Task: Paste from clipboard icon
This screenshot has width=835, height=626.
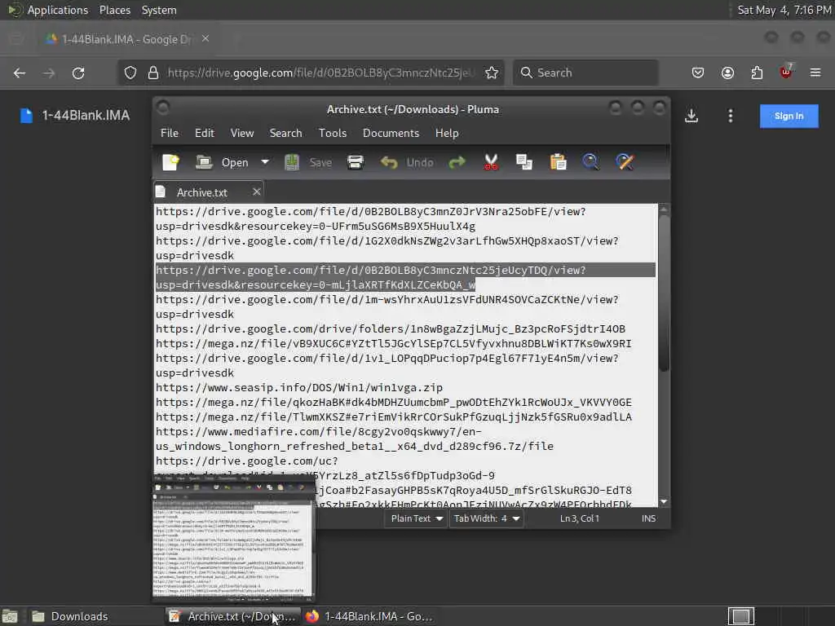Action: pyautogui.click(x=558, y=162)
